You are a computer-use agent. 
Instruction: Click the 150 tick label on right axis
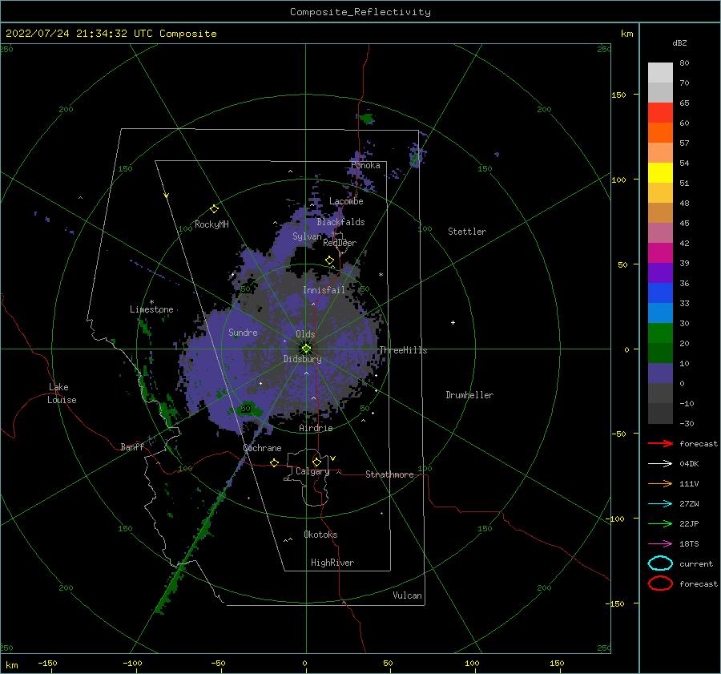[x=618, y=95]
